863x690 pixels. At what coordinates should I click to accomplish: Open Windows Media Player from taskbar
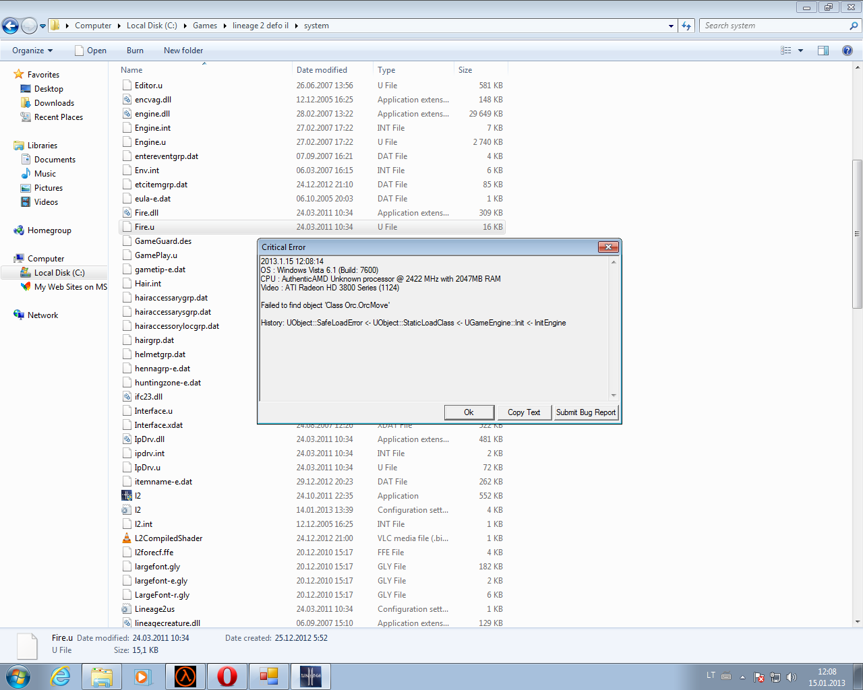[x=143, y=677]
